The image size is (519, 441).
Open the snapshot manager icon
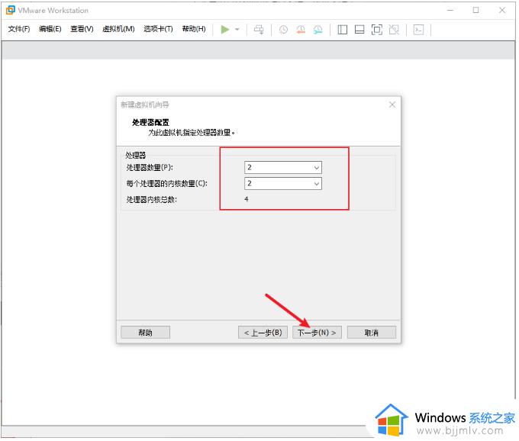318,30
